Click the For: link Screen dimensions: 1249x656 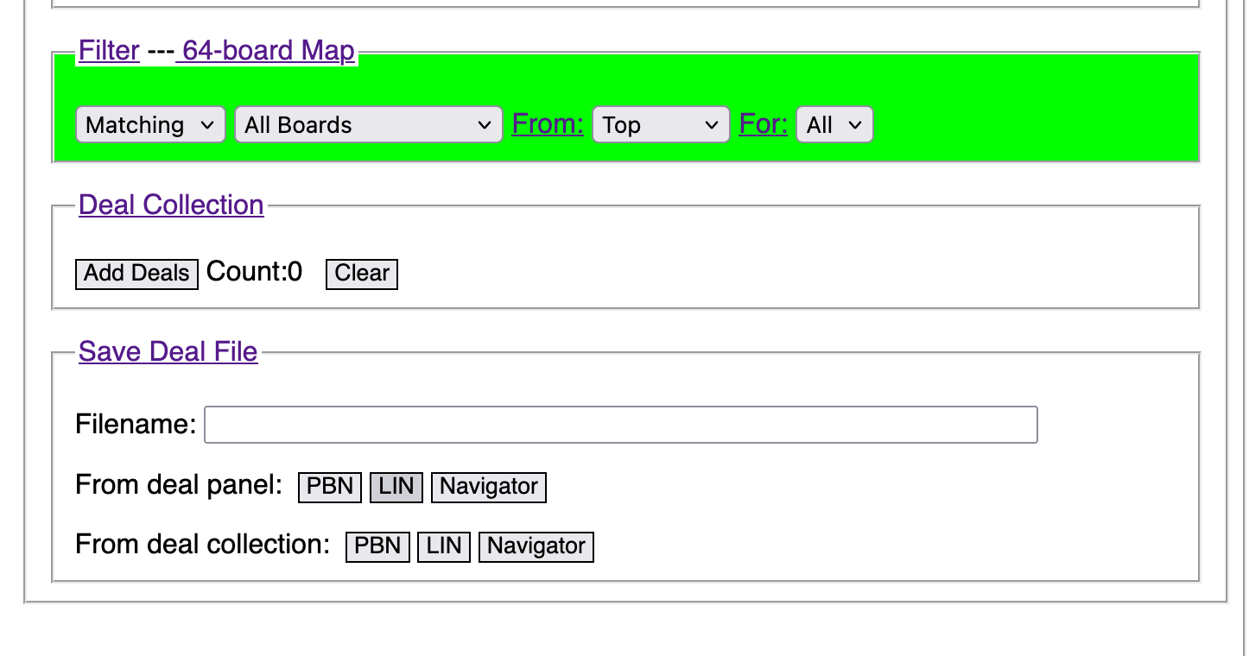click(764, 124)
